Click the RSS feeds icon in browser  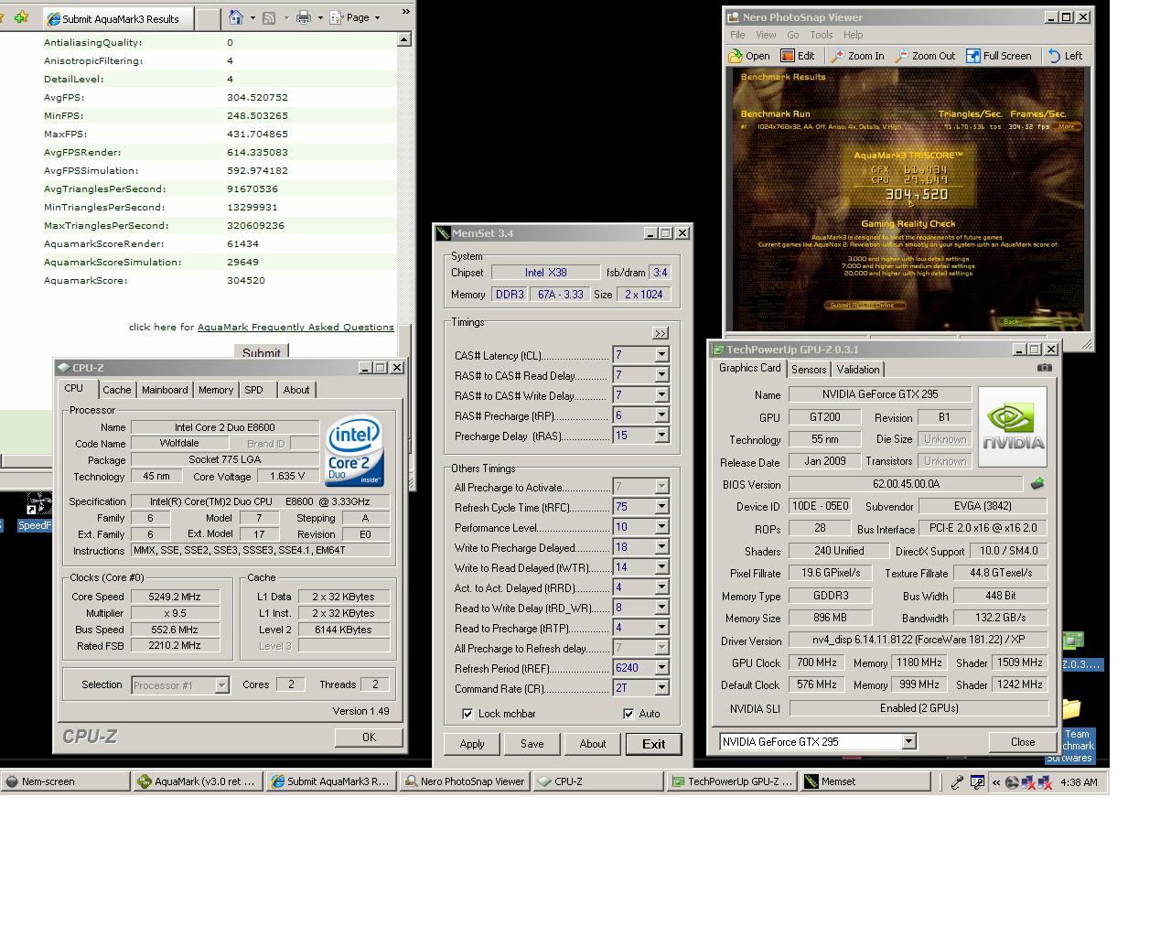coord(269,17)
